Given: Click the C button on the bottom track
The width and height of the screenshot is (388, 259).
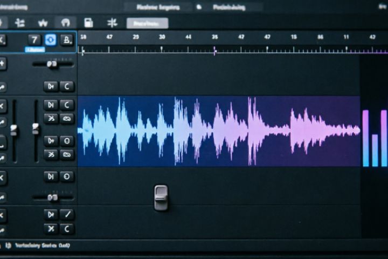Looking at the screenshot, I should tap(67, 229).
